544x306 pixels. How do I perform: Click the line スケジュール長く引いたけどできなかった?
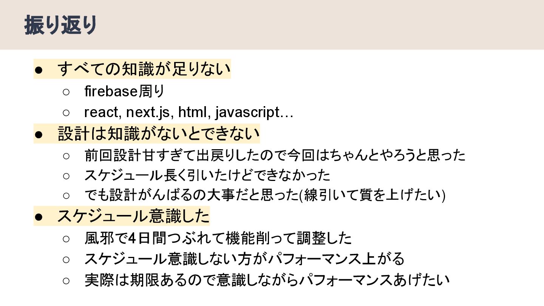207,175
